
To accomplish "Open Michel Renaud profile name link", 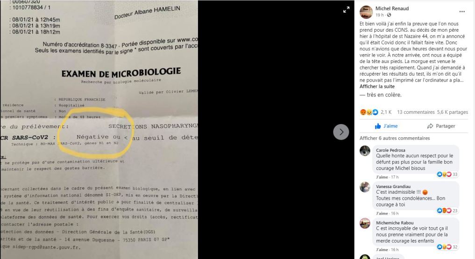I will [392, 8].
